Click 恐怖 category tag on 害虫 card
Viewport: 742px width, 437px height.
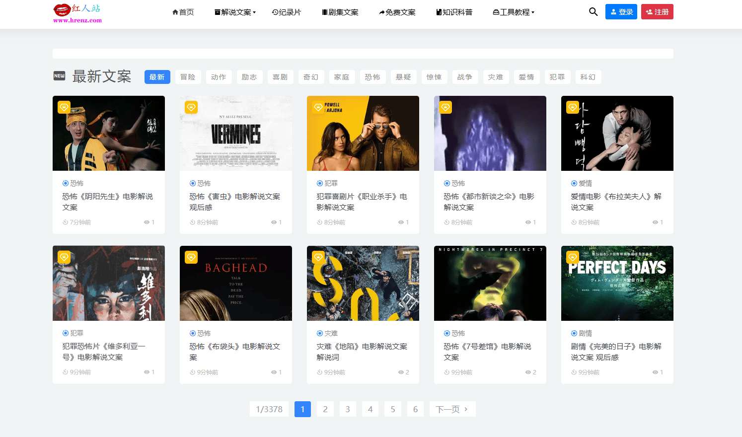click(200, 183)
